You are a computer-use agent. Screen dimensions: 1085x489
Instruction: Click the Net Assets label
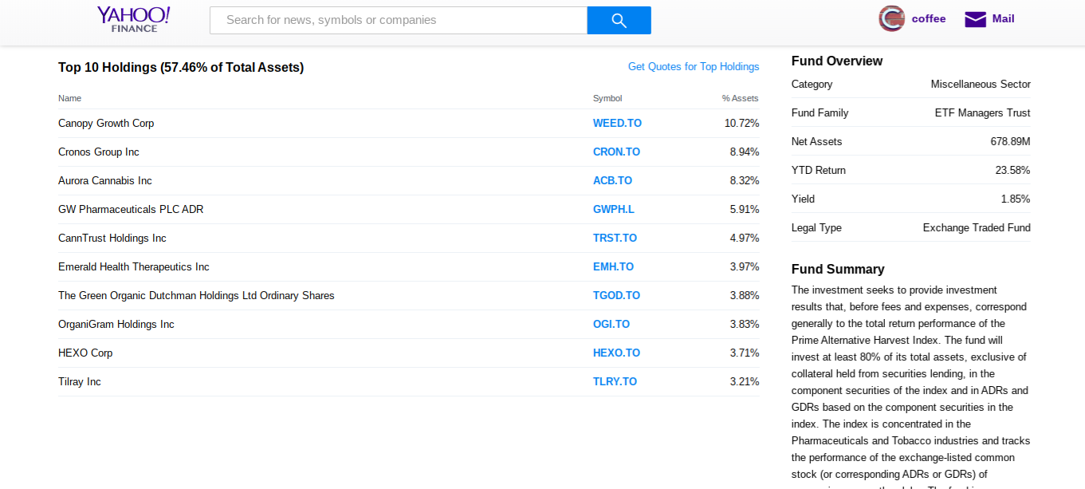816,142
